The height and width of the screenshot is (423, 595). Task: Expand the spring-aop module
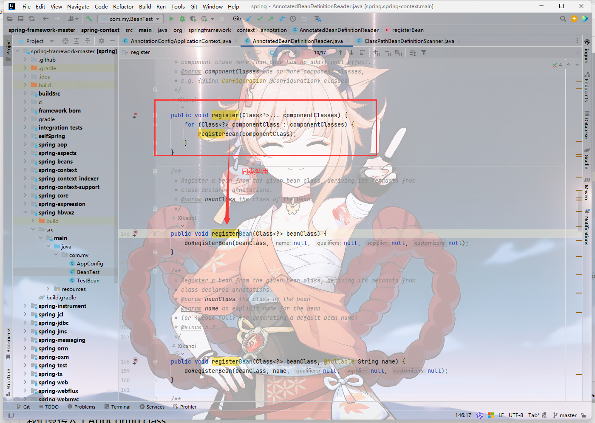pos(25,144)
